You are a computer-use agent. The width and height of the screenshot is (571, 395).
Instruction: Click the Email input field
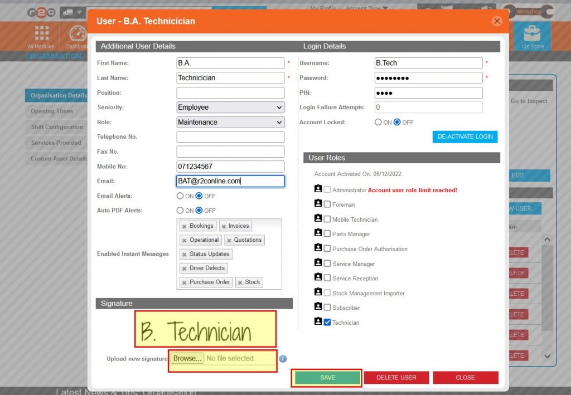[230, 181]
